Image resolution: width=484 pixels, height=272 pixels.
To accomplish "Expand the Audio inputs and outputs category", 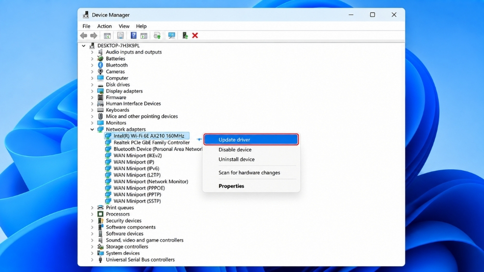I will [x=92, y=52].
